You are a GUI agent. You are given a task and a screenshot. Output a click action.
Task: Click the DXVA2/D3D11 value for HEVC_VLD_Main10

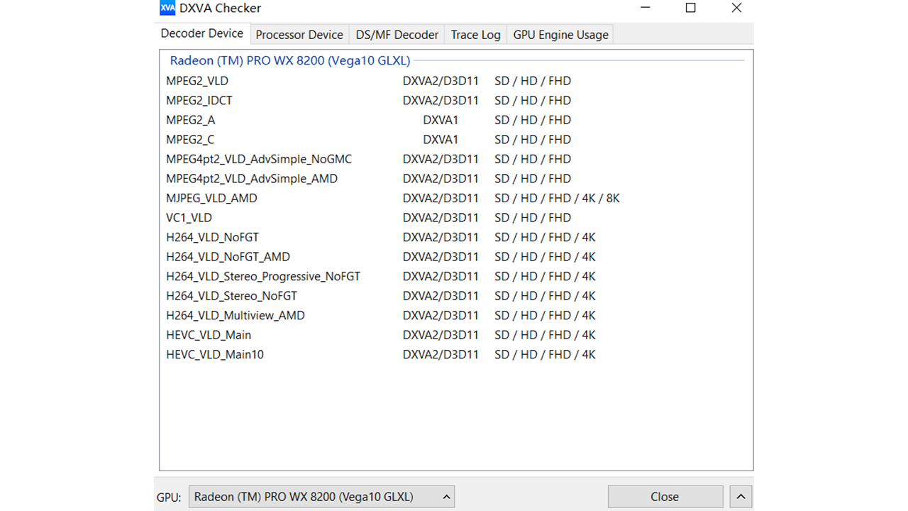pos(441,354)
